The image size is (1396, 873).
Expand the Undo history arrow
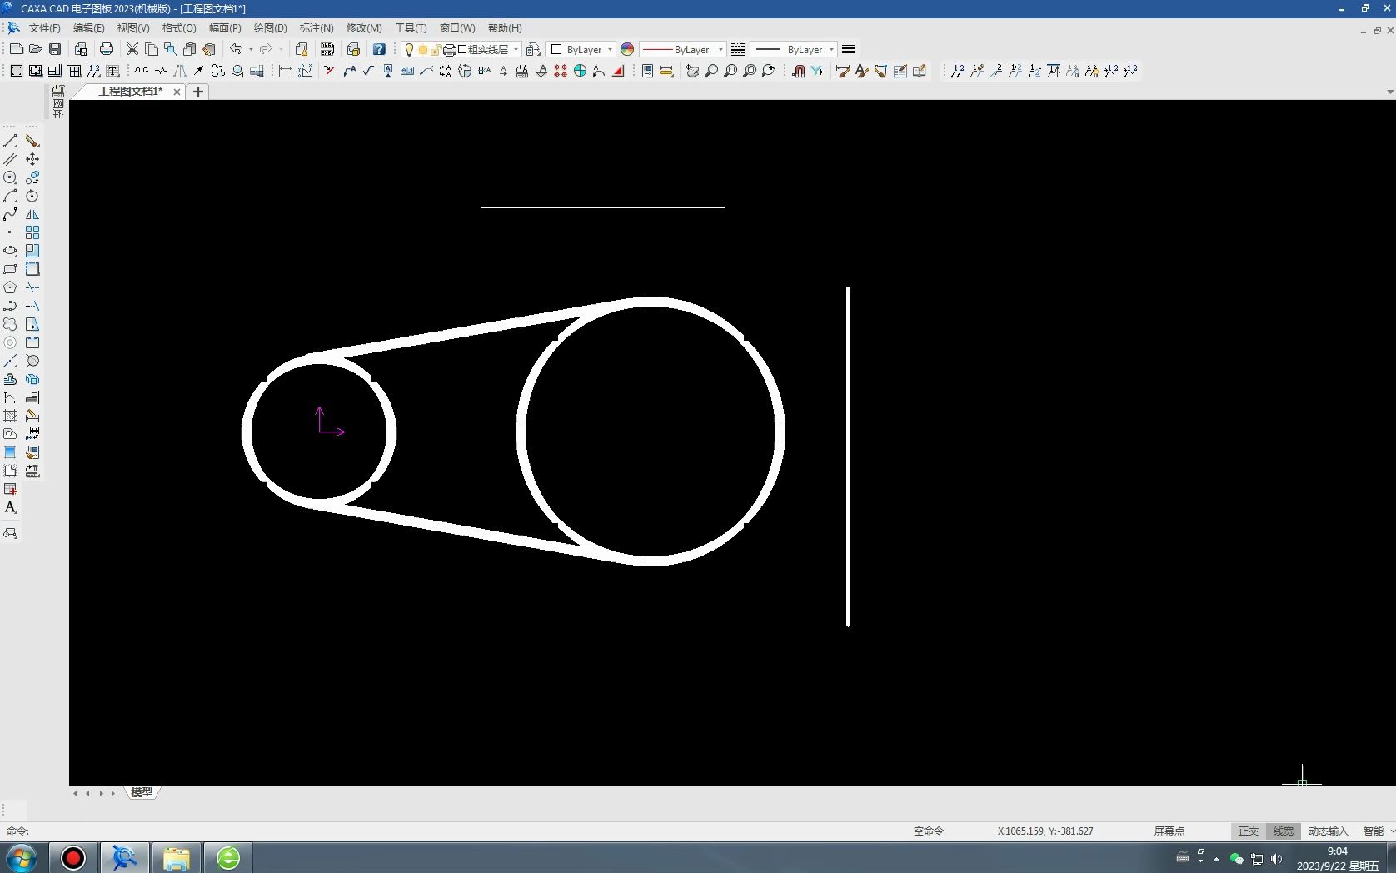[251, 49]
